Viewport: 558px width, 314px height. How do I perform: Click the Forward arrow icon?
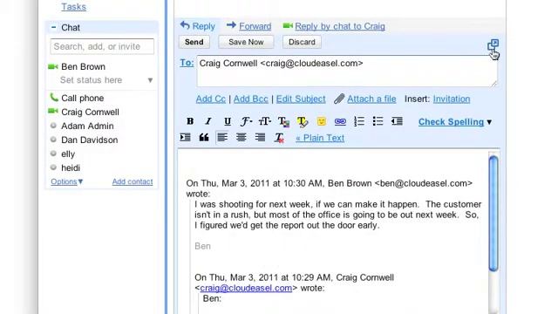pos(231,25)
